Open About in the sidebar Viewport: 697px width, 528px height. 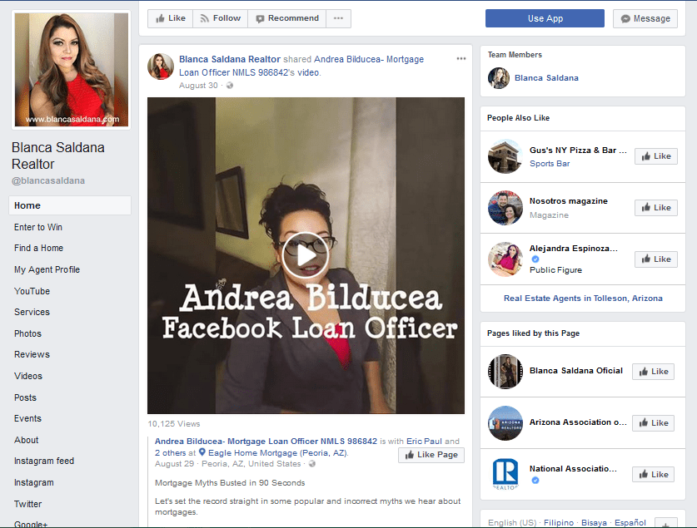(x=26, y=440)
